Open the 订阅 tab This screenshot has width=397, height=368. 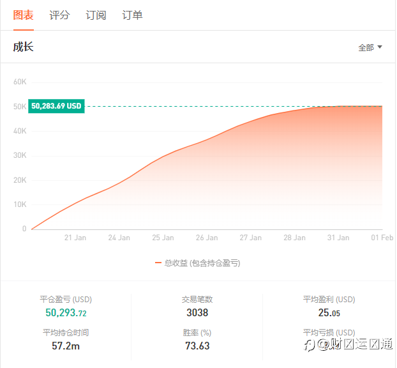[96, 15]
